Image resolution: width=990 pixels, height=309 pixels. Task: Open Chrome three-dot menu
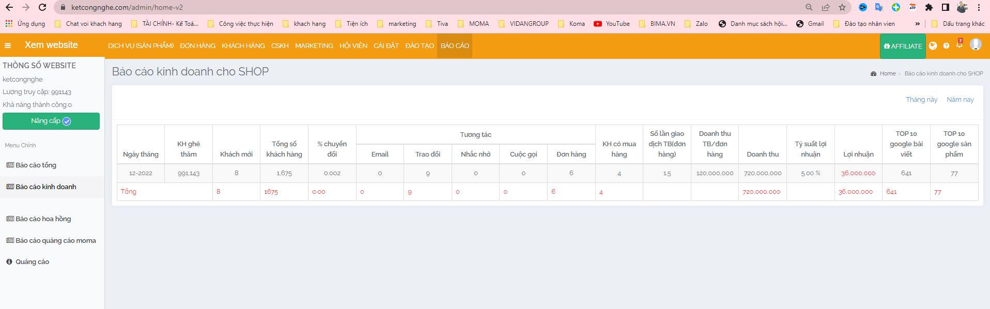pos(979,7)
